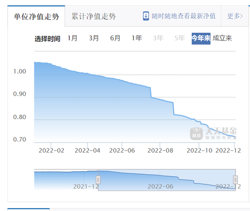Image resolution: width=250 pixels, height=211 pixels.
Task: Click the navigator label 2021-12
Action: tap(86, 186)
